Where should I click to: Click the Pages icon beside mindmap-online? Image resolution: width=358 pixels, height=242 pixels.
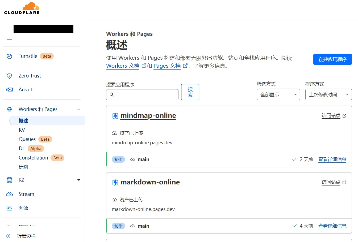(115, 116)
